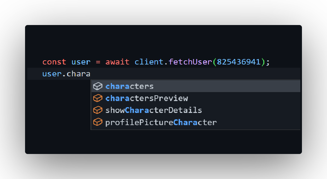
Task: Click the client identifier
Action: [149, 62]
